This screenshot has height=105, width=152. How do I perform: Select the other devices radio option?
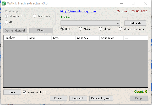(120, 29)
